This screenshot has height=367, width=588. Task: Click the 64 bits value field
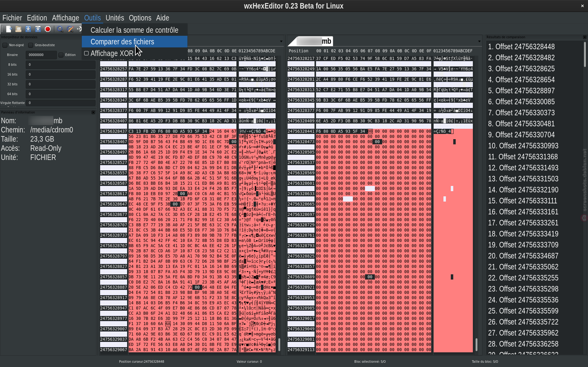[x=61, y=94]
